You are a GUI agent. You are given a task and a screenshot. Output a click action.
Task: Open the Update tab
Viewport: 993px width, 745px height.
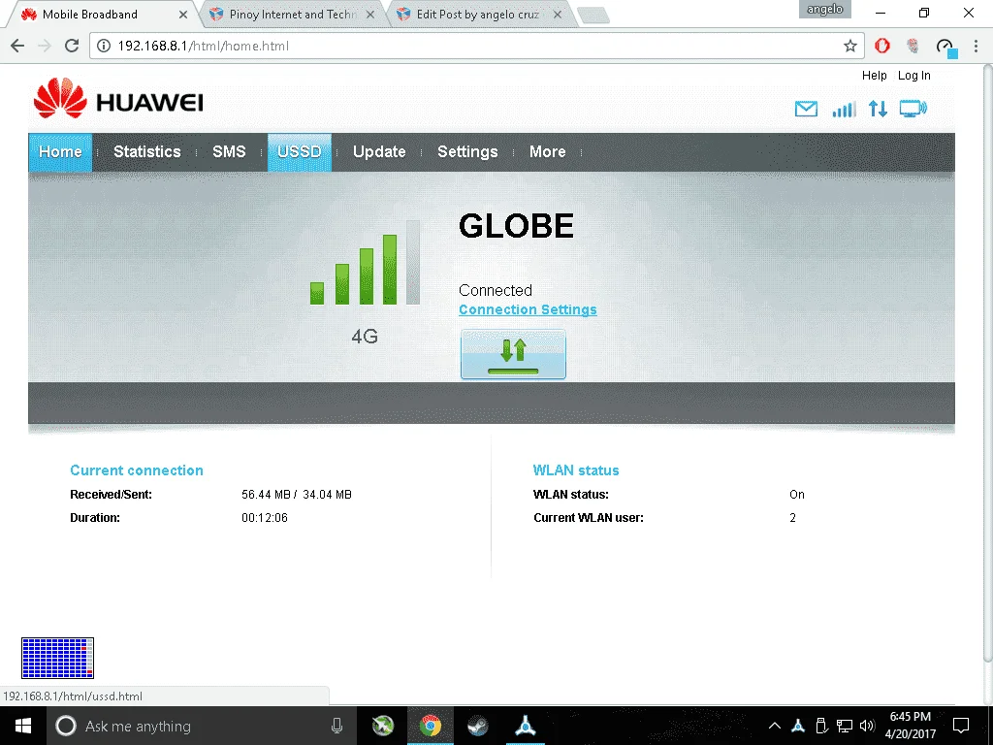point(379,152)
